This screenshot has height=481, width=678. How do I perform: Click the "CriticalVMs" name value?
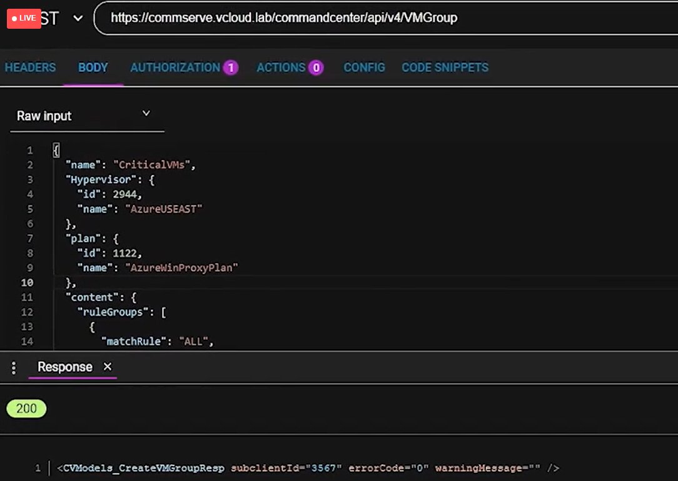tap(152, 165)
